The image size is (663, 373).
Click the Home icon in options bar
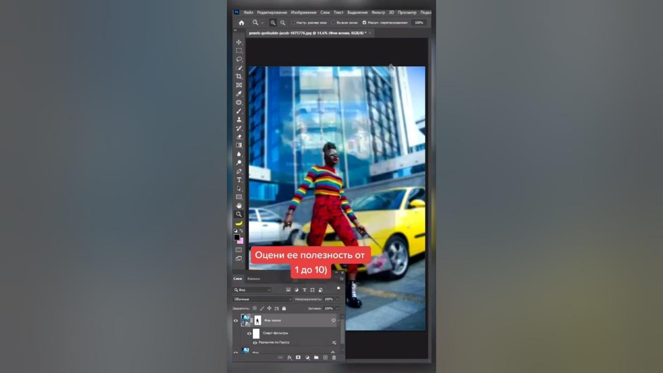[241, 23]
